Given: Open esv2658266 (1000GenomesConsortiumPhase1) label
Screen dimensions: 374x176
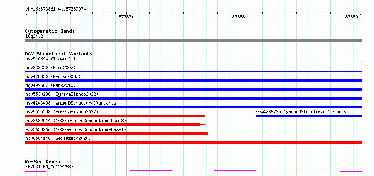Looking at the screenshot, I should [x=76, y=129].
